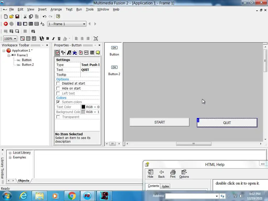Open the contents help question-mark icon

coord(58,16)
